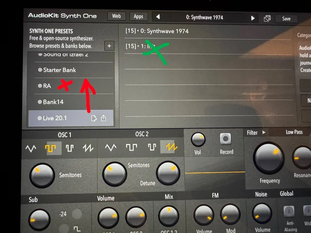
Task: Click the Noise Volume knob
Action: pyautogui.click(x=262, y=213)
